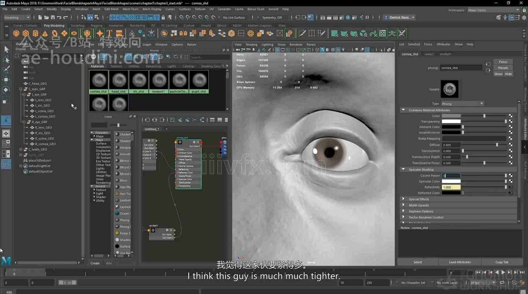Click the Presets button
The image size is (528, 294).
(x=503, y=68)
